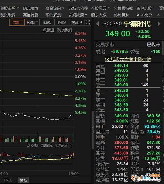Collapse side panel using splitter arrow
Screen dimensions: 164x184
(x=93, y=130)
